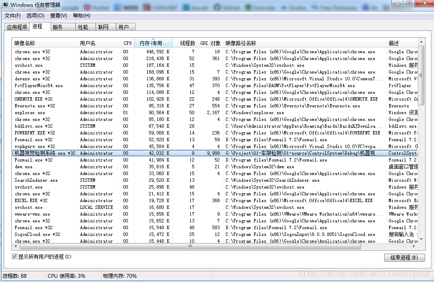Image resolution: width=434 pixels, height=282 pixels.
Task: Select the 进程 tab
Action: pos(40,26)
